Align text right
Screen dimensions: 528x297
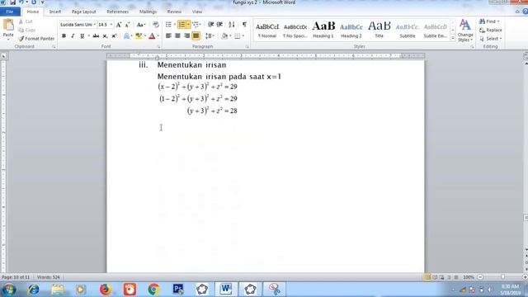pyautogui.click(x=187, y=35)
